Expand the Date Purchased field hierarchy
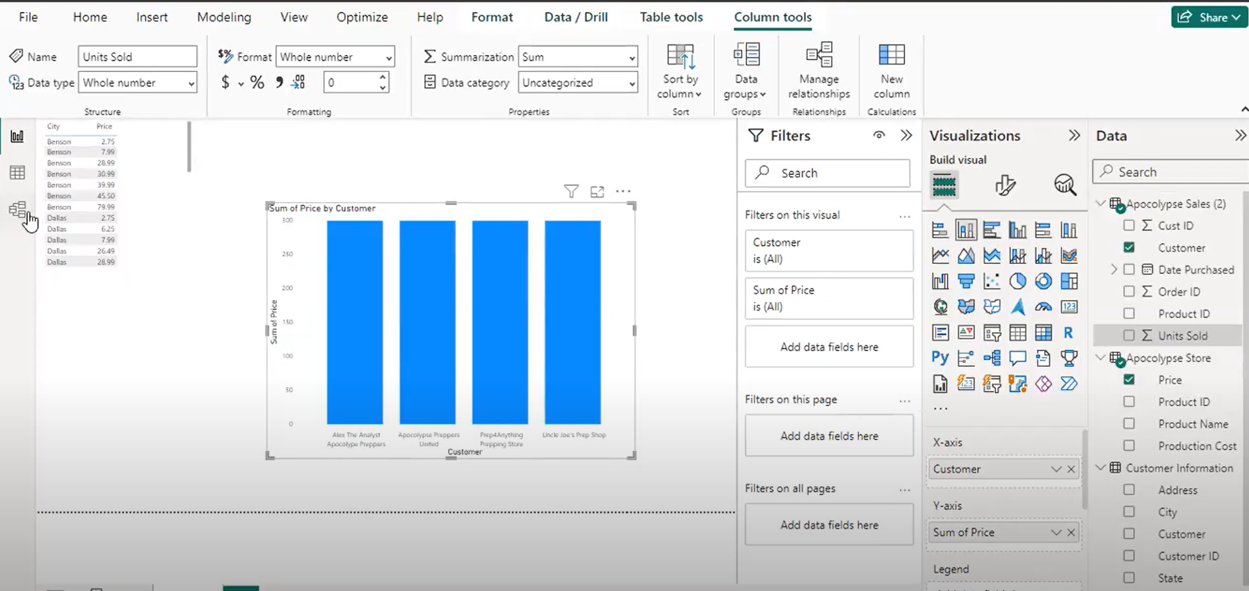 tap(1114, 270)
